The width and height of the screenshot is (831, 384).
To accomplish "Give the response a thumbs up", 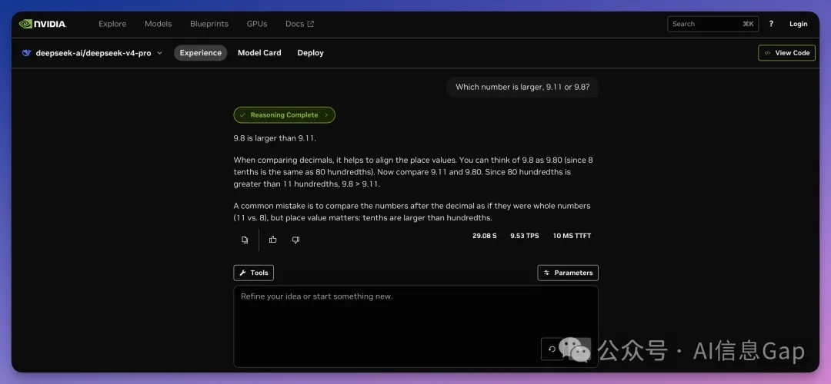I will click(273, 240).
